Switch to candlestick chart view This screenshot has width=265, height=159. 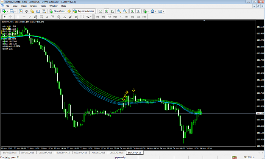click(x=106, y=11)
